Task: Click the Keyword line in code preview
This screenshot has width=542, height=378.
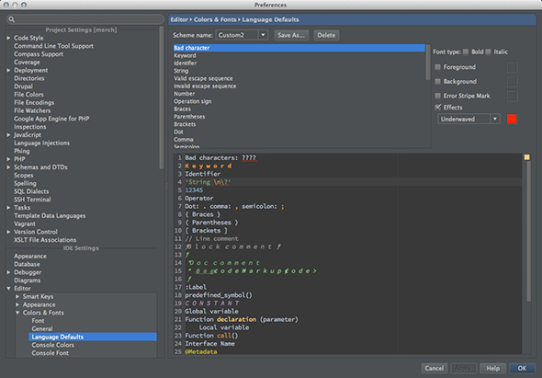Action: point(209,166)
